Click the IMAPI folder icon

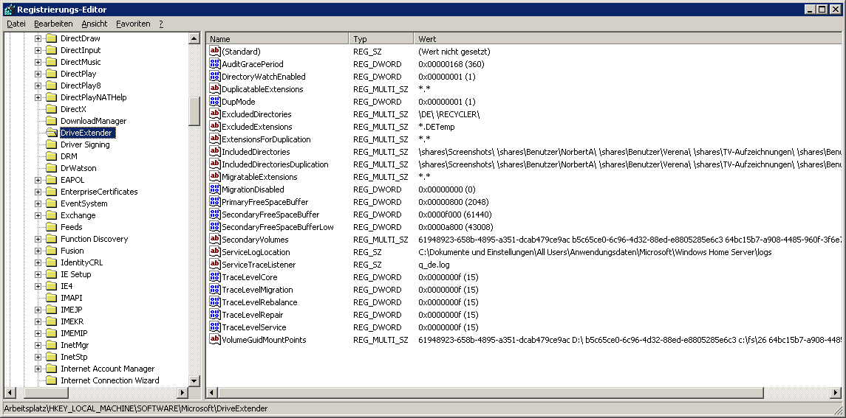pos(51,298)
